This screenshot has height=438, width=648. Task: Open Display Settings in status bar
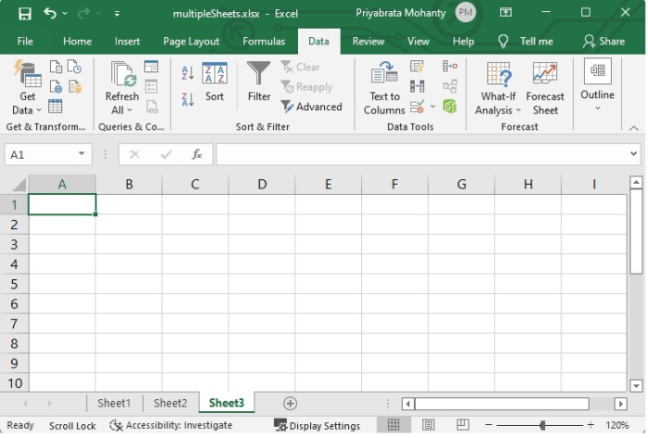pyautogui.click(x=317, y=425)
